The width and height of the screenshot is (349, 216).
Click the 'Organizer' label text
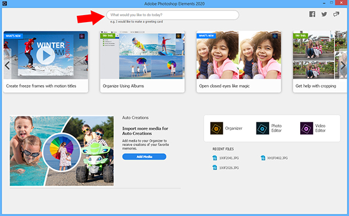(233, 128)
